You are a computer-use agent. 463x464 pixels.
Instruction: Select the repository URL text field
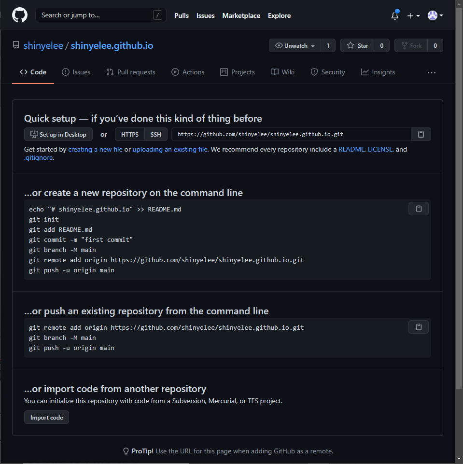291,134
